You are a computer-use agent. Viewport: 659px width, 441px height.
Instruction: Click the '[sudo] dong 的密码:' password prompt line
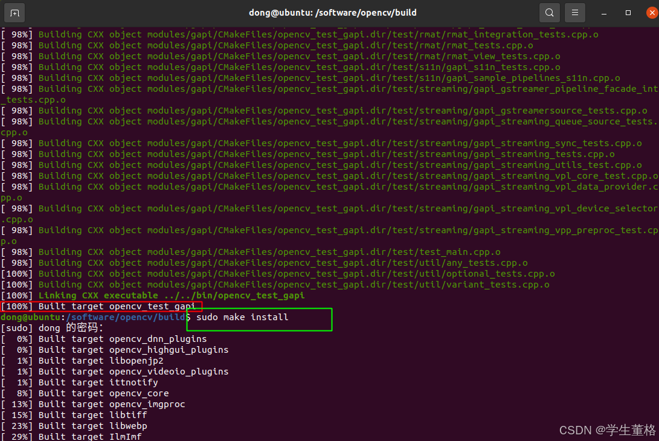[52, 328]
